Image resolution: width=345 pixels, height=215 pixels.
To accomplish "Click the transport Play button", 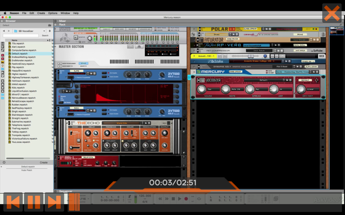I will coord(179,199).
